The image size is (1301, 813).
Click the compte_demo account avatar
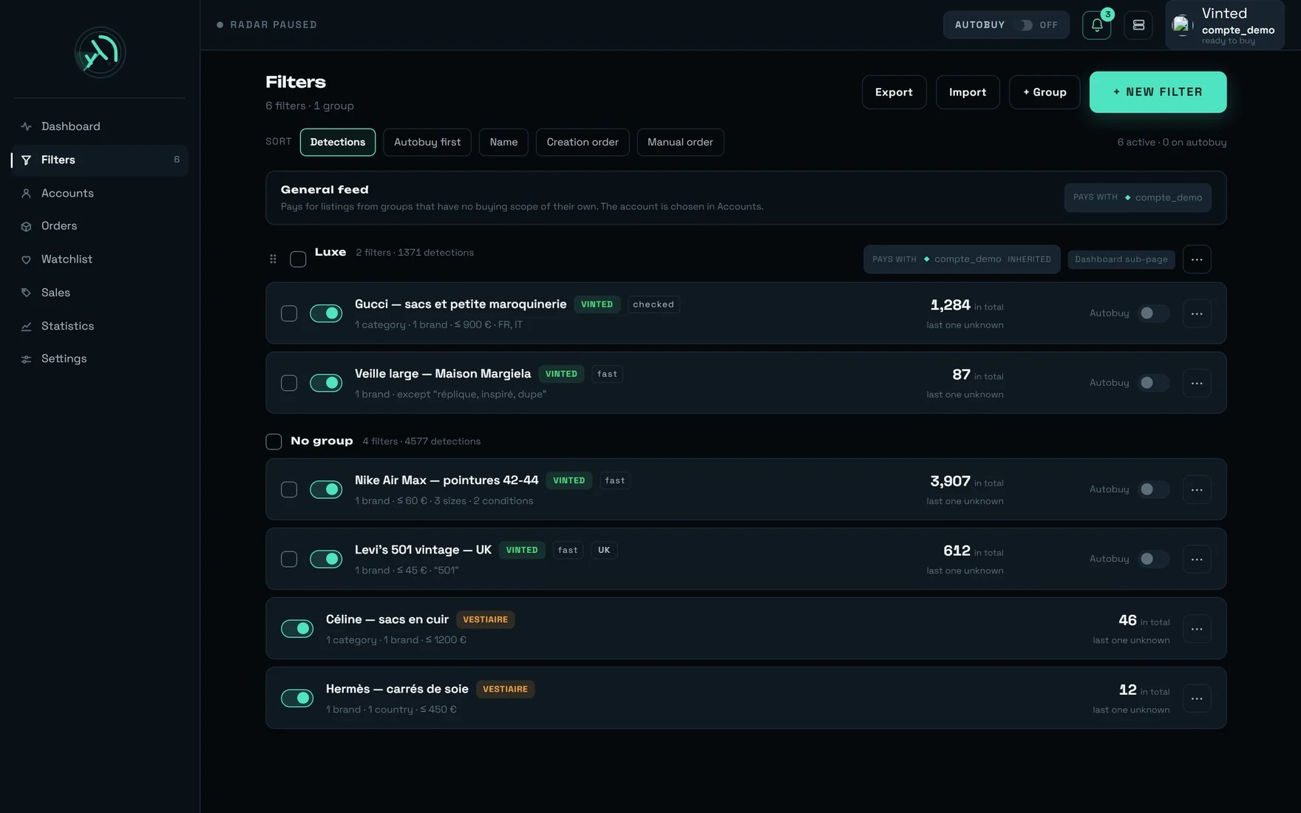1181,25
